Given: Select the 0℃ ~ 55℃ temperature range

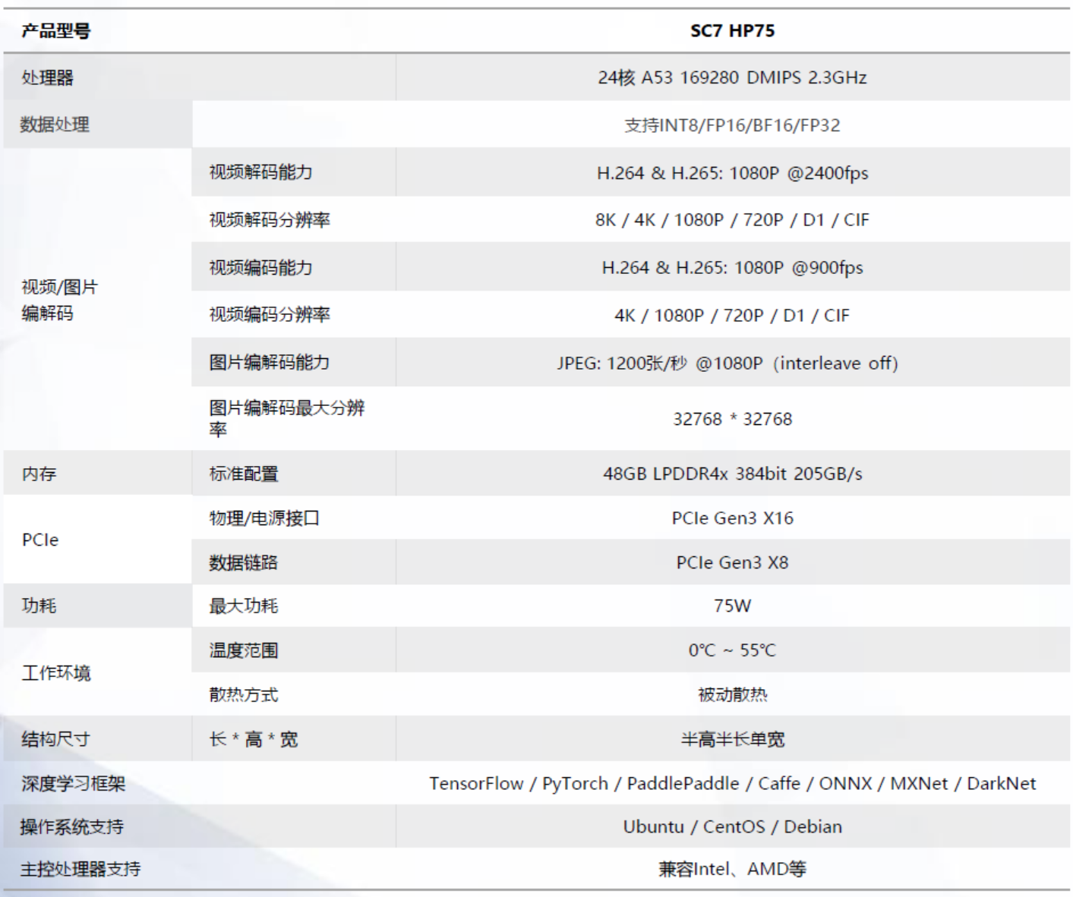Looking at the screenshot, I should click(732, 650).
